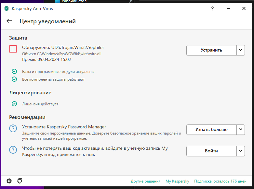Click Базы и программные модули актуальны
This screenshot has width=254, height=189.
(x=58, y=72)
